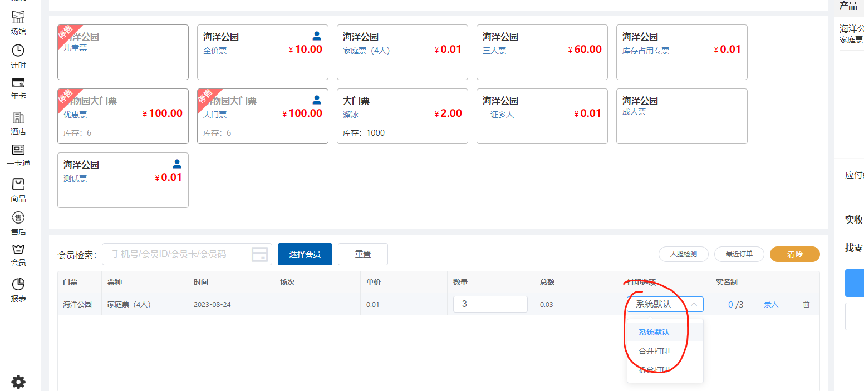
Task: Select the 全价票 ¥10.00 ticket card
Action: click(x=263, y=52)
